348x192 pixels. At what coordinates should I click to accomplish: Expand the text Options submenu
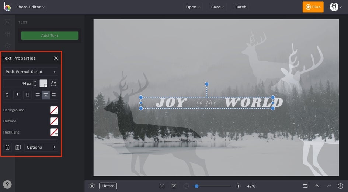pos(41,147)
